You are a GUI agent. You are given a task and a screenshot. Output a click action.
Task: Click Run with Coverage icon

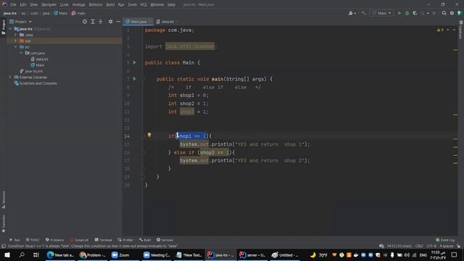tap(415, 13)
